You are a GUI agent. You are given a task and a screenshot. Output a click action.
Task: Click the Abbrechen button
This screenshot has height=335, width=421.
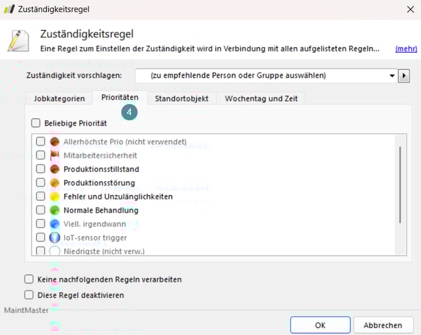coord(383,325)
